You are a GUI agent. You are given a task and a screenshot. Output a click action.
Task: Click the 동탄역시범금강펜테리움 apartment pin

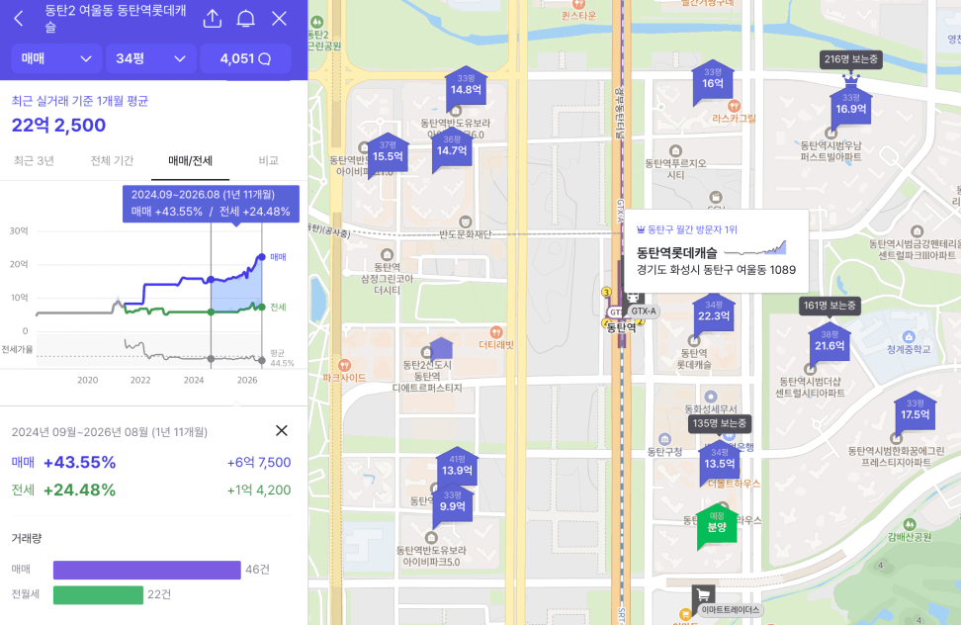917,231
